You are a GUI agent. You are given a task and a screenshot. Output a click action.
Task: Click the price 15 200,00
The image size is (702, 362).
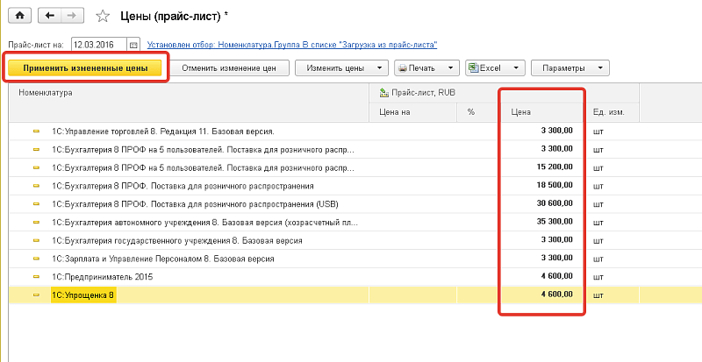click(x=555, y=167)
